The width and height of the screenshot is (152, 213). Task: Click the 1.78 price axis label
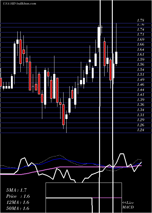140,20
